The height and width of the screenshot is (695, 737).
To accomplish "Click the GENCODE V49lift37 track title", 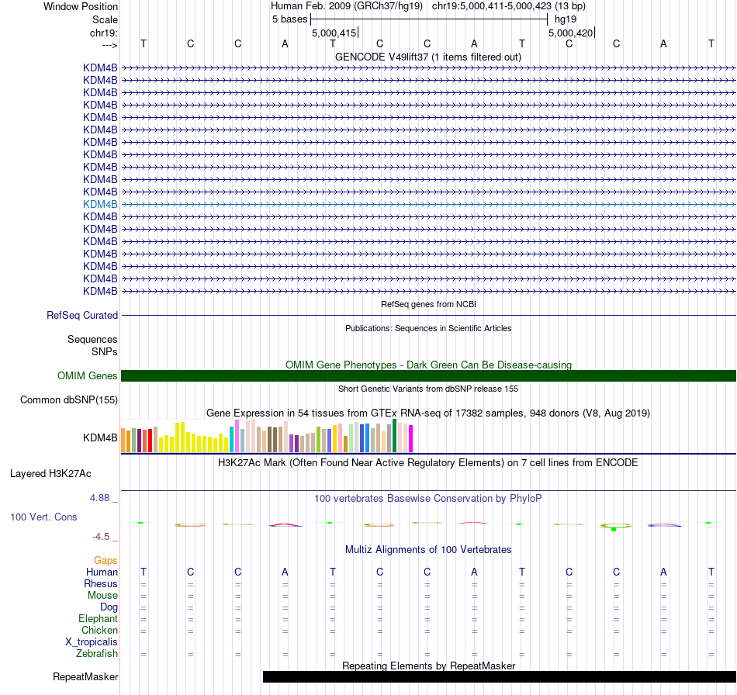I will 428,57.
